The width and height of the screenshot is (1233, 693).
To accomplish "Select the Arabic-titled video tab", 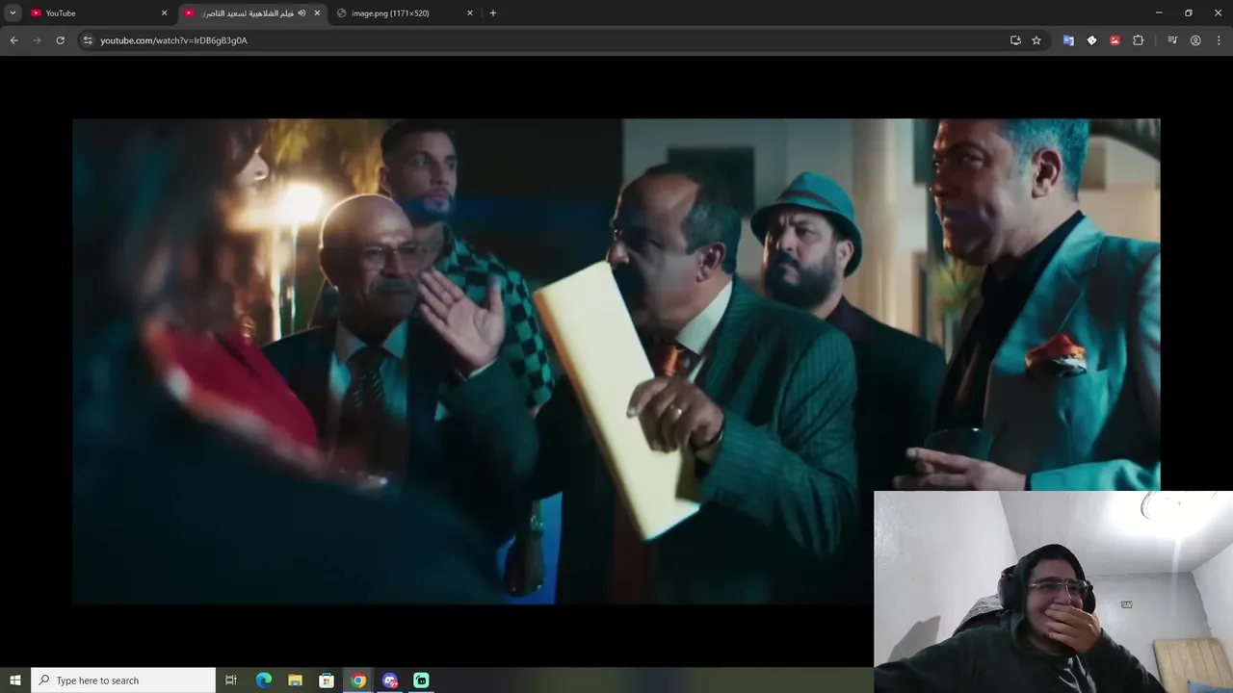I will 252,13.
